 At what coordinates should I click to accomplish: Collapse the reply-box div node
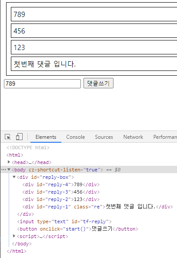(x=14, y=177)
